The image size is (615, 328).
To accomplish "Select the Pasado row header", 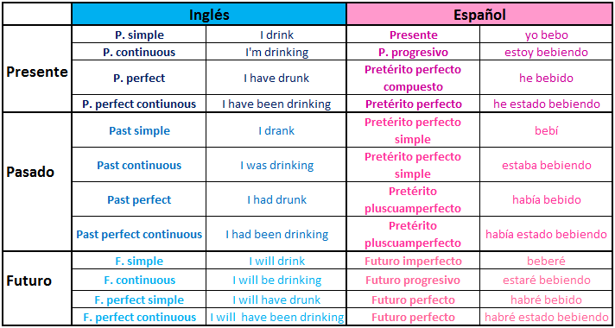I will [37, 182].
